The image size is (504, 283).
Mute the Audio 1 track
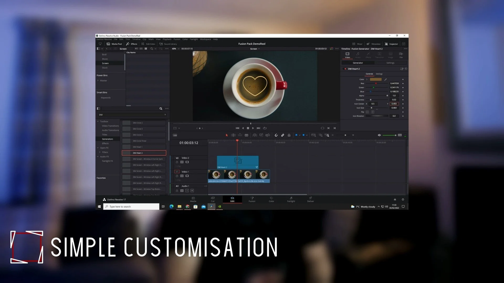click(x=192, y=191)
